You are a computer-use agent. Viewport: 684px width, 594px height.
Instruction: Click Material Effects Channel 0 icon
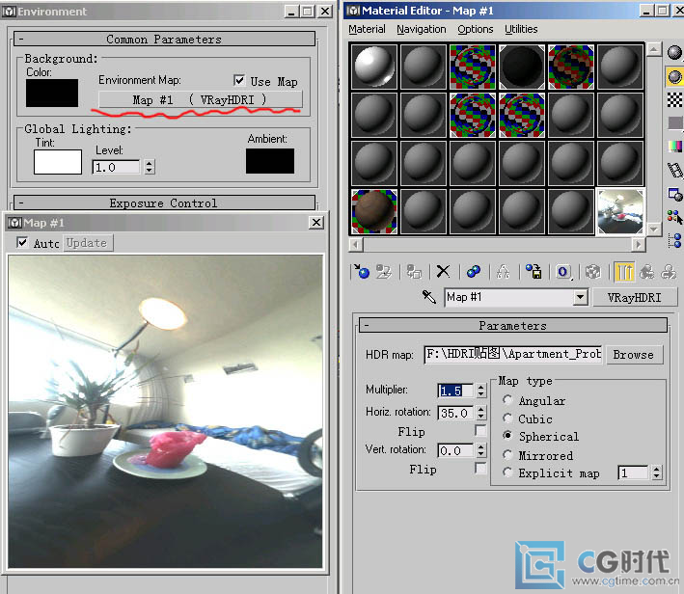tap(562, 272)
